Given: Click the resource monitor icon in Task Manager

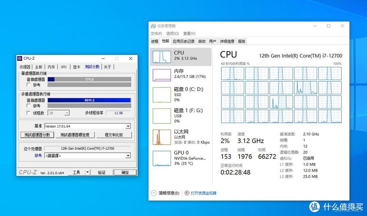Looking at the screenshot, I should [x=187, y=193].
